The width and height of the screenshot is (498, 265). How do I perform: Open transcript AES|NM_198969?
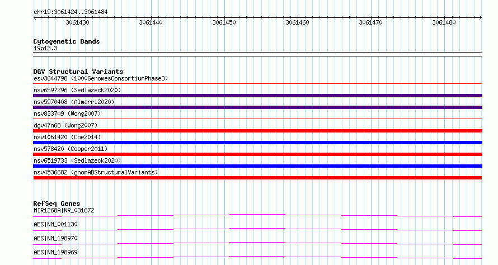click(55, 252)
